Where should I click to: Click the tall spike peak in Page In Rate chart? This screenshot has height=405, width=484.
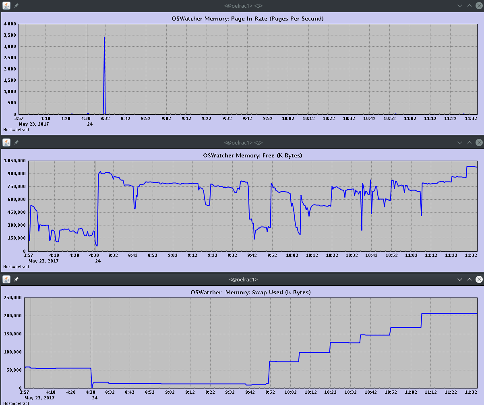[x=104, y=37]
